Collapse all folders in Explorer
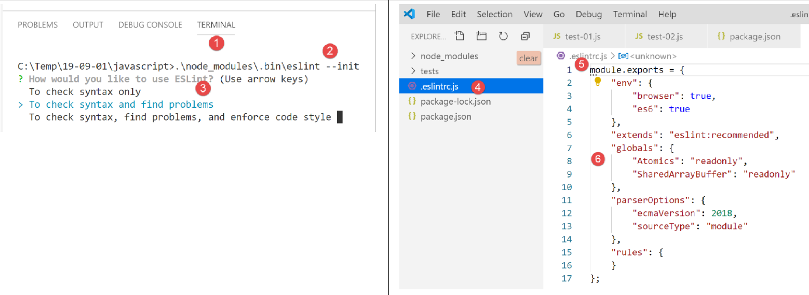The image size is (809, 295). 525,36
